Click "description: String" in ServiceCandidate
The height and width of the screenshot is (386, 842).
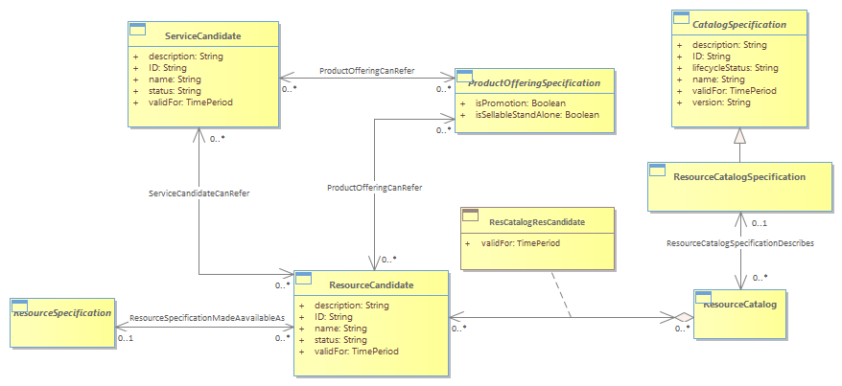186,57
